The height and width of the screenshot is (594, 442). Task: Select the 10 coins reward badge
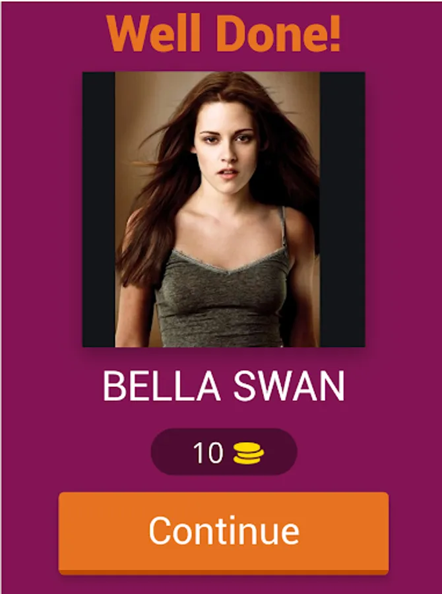(224, 451)
